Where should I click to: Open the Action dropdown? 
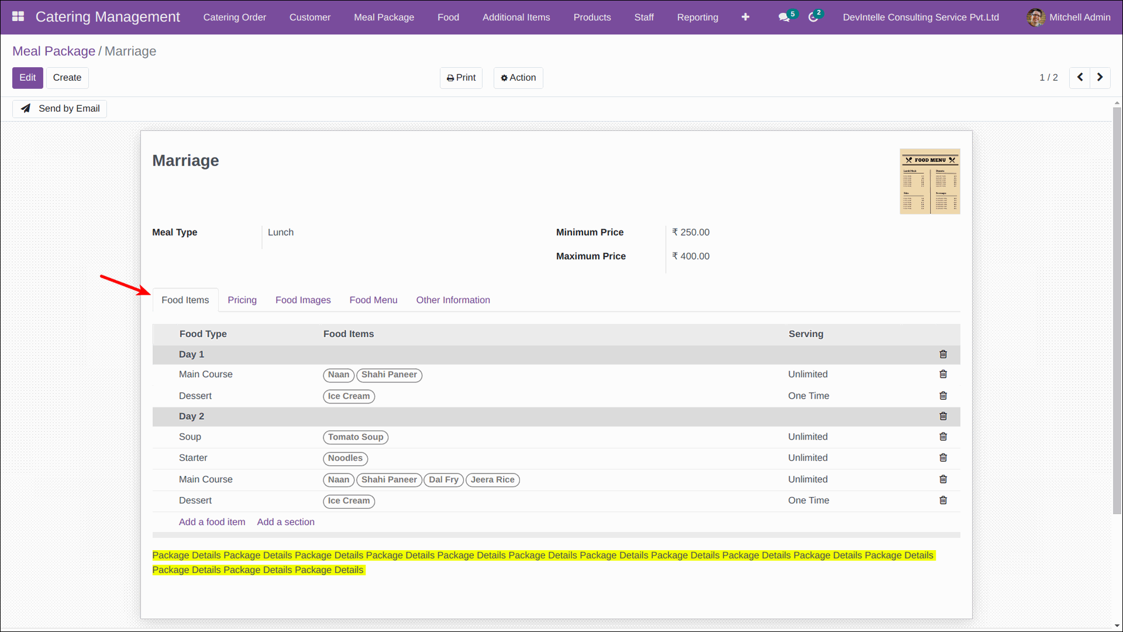(x=518, y=77)
